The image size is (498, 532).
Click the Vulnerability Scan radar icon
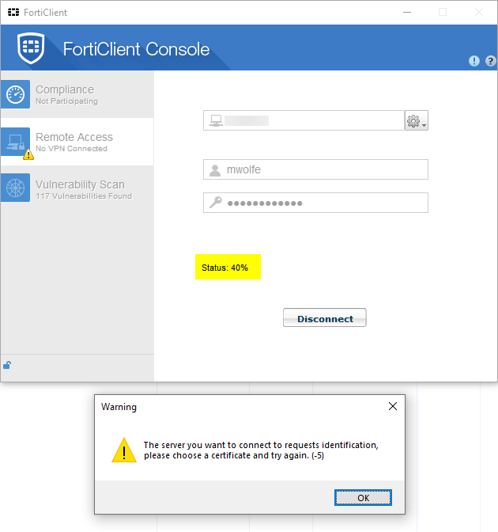click(x=15, y=188)
